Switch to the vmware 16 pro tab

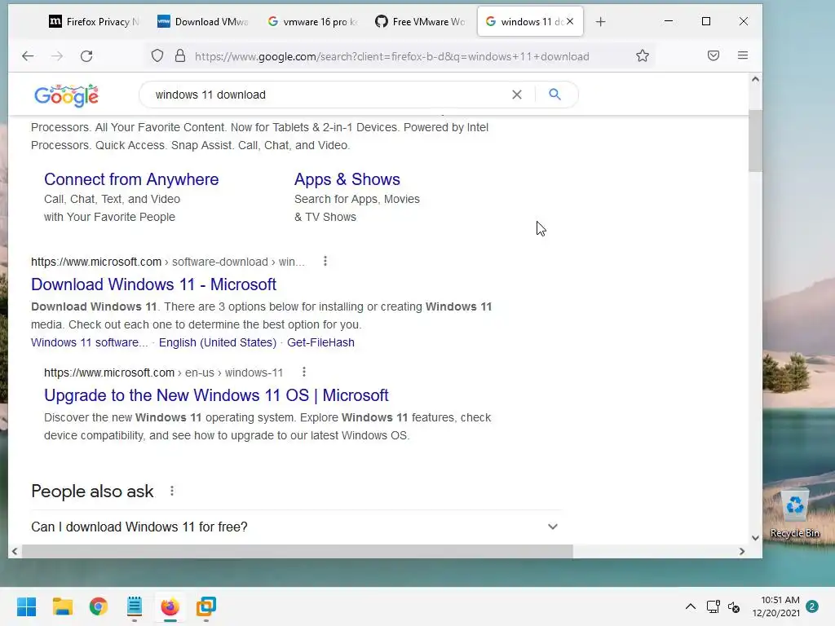click(312, 22)
